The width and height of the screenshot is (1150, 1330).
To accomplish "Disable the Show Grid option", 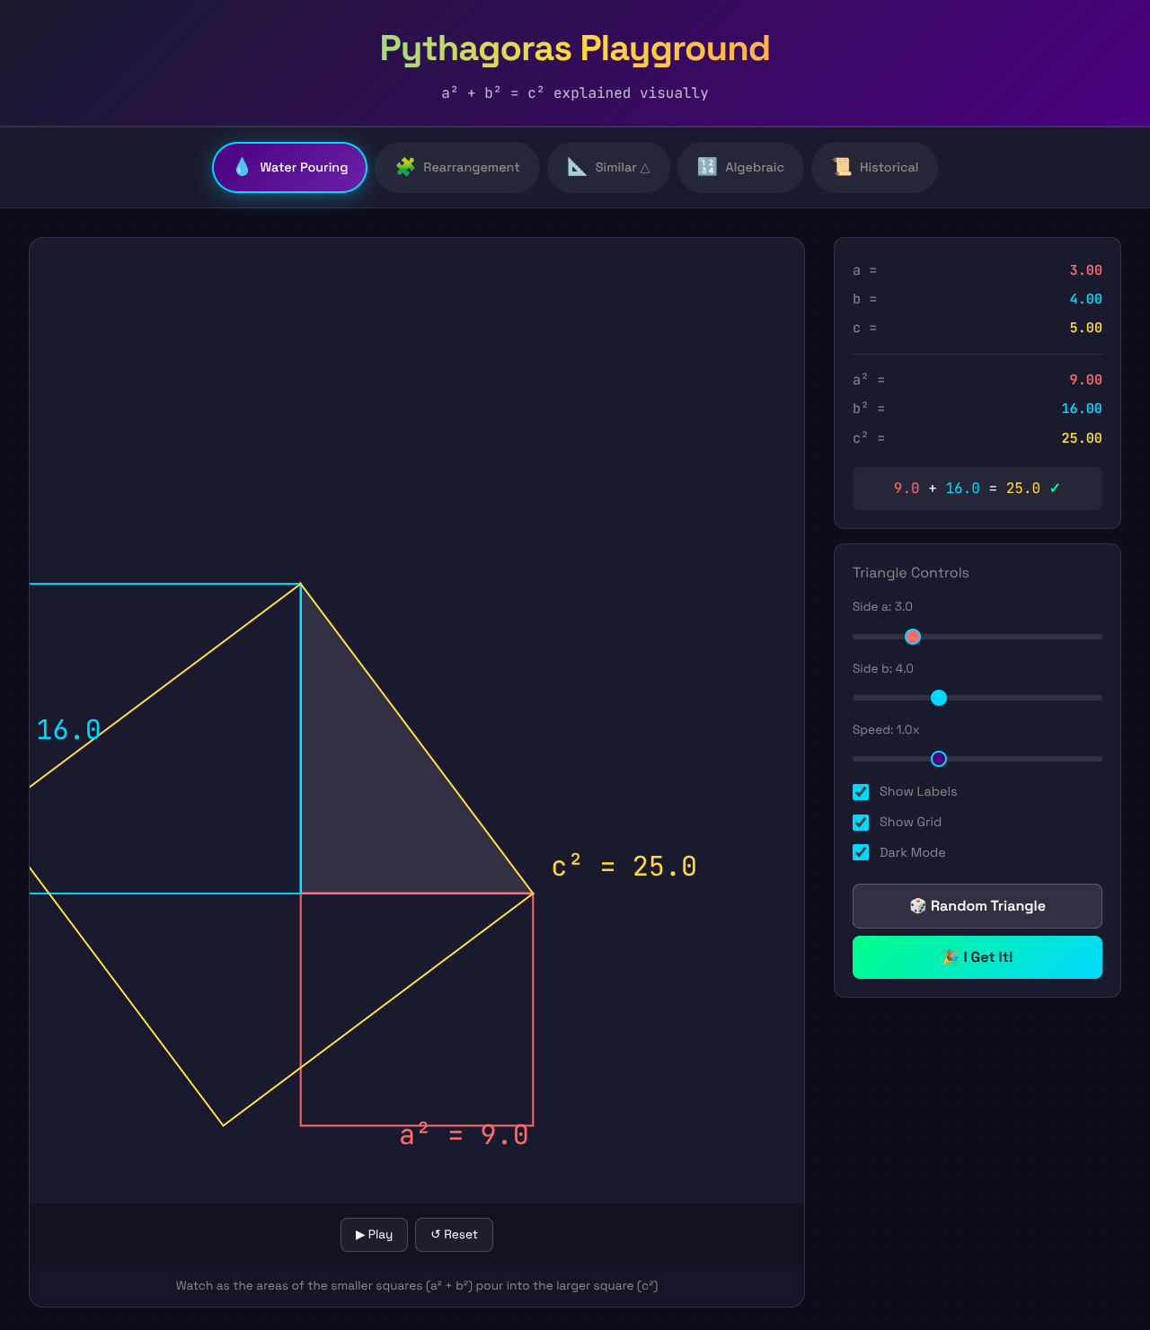I will point(861,822).
